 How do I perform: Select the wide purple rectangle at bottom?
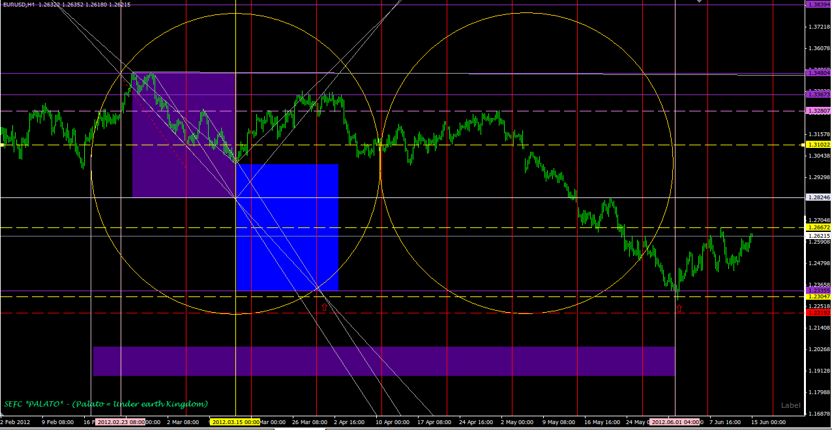pos(383,361)
